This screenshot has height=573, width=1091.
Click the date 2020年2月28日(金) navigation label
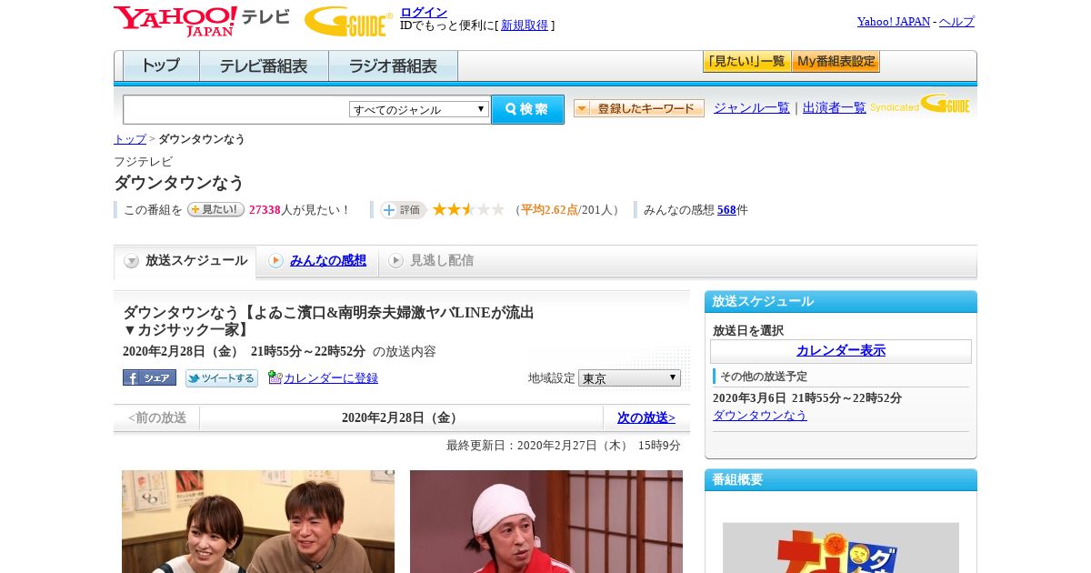click(401, 417)
